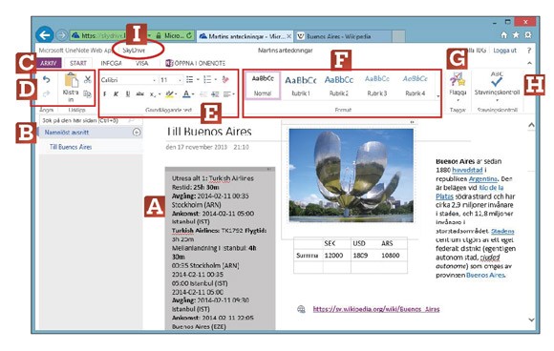Switch to the INFOGA tab
This screenshot has width=554, height=351.
111,63
